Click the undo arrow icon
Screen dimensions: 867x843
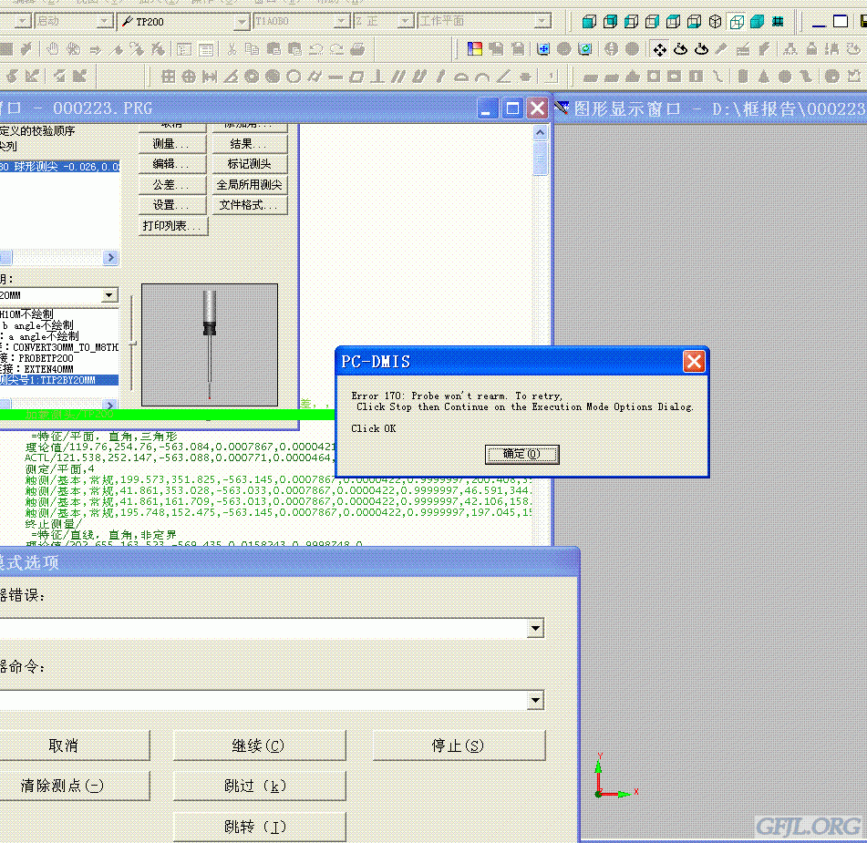tap(315, 49)
